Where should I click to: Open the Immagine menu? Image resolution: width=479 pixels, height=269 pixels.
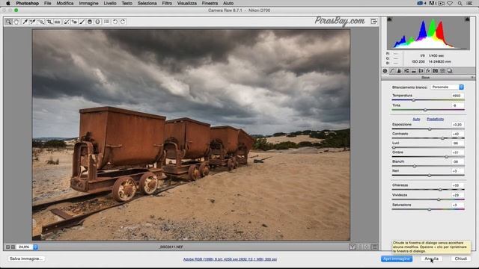pyautogui.click(x=88, y=3)
